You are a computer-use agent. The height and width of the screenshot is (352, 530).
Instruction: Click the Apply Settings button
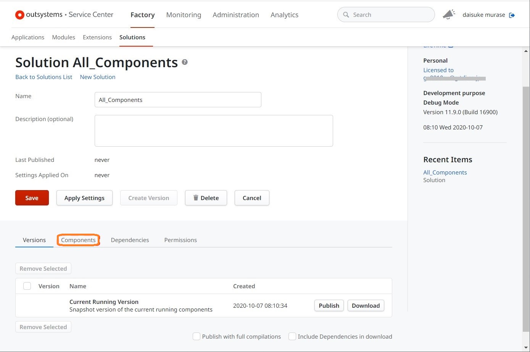click(84, 198)
